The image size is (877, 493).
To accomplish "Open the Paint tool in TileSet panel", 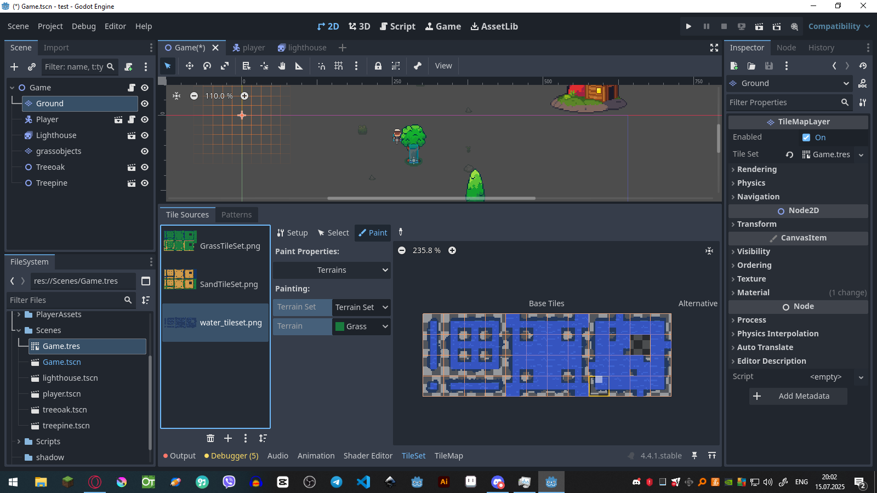I will (x=373, y=232).
